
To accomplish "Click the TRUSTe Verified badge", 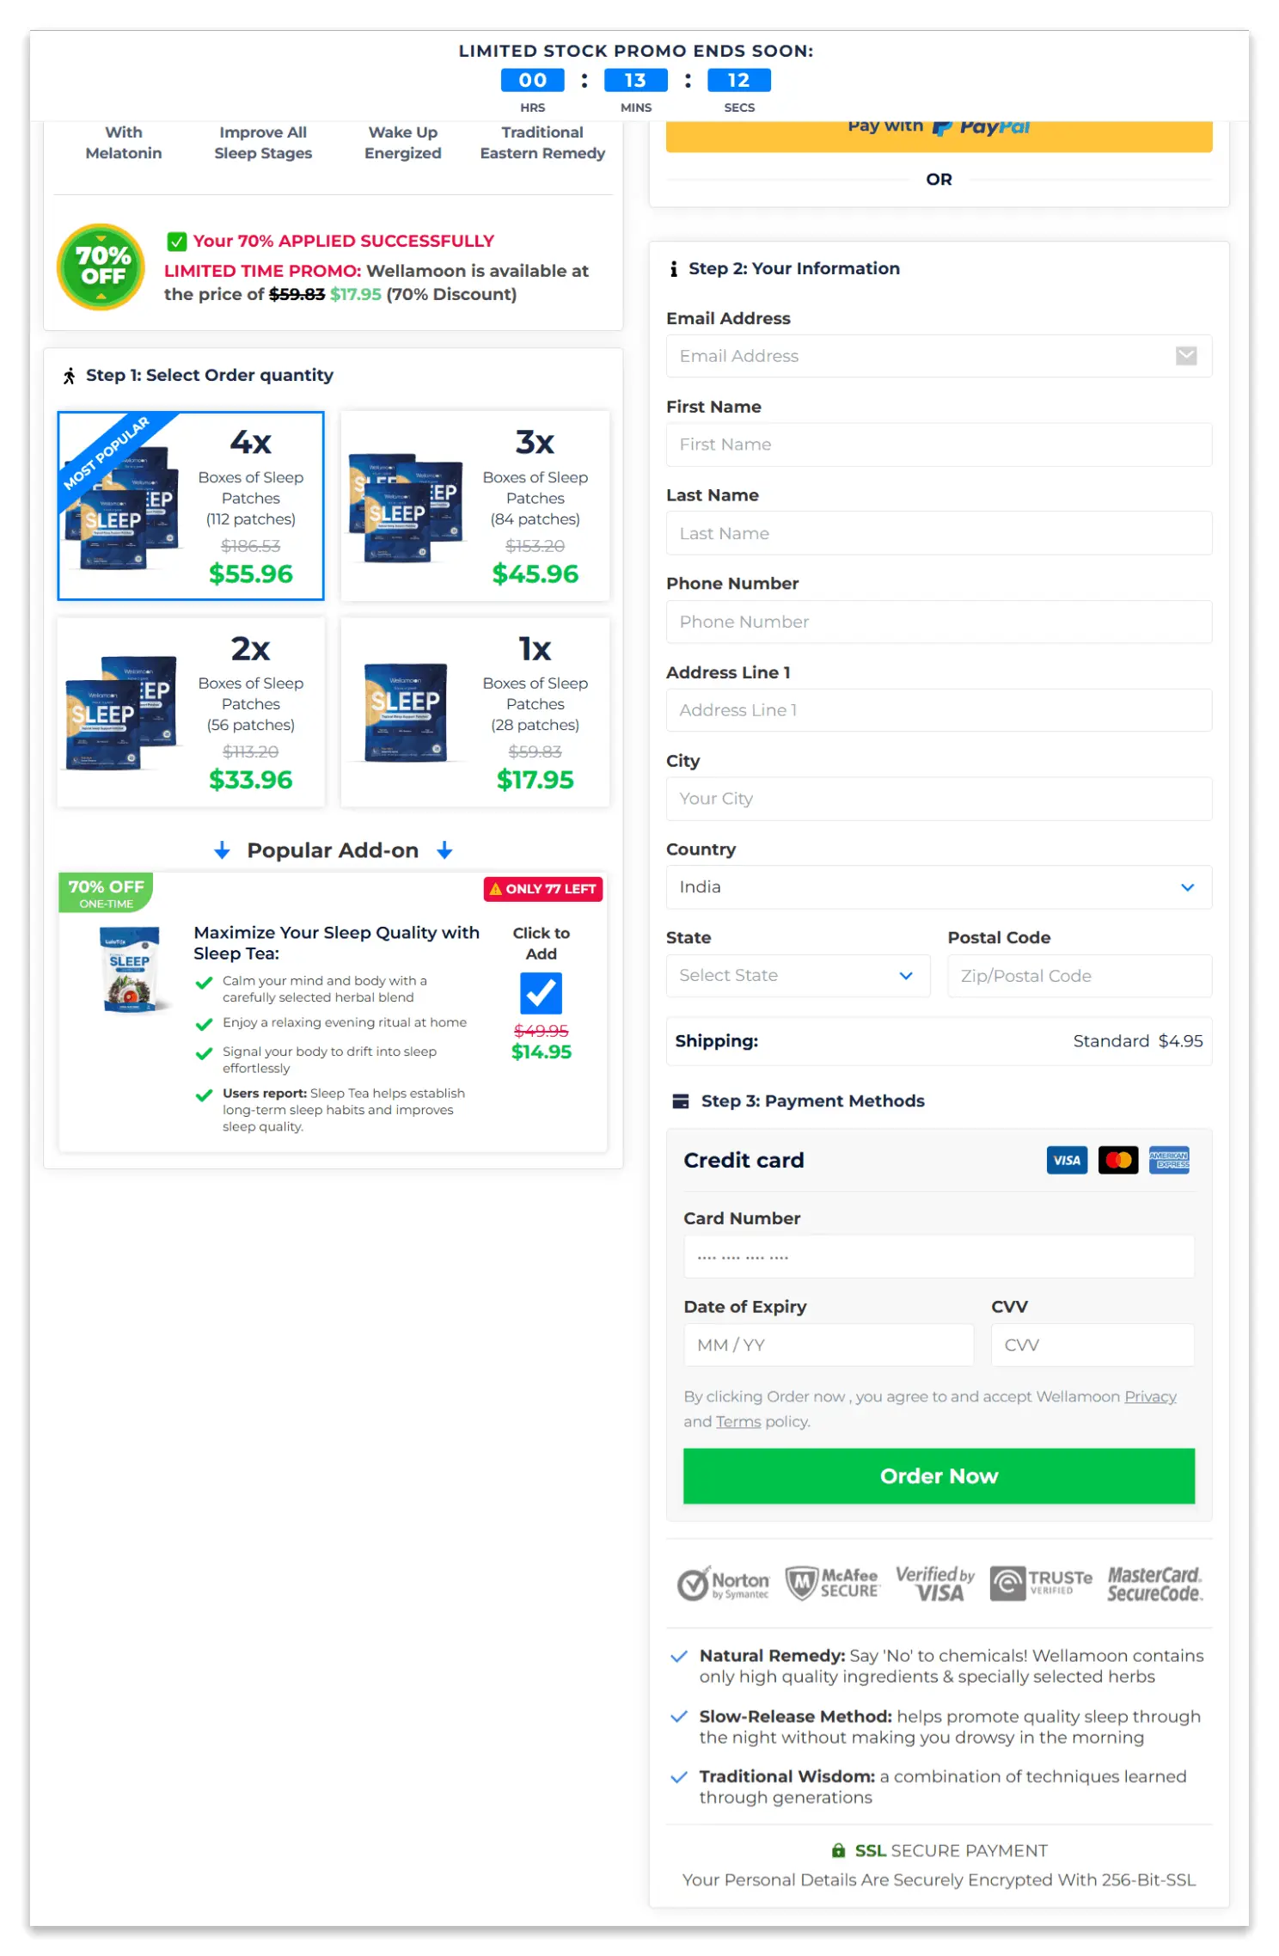I will pos(1041,1583).
